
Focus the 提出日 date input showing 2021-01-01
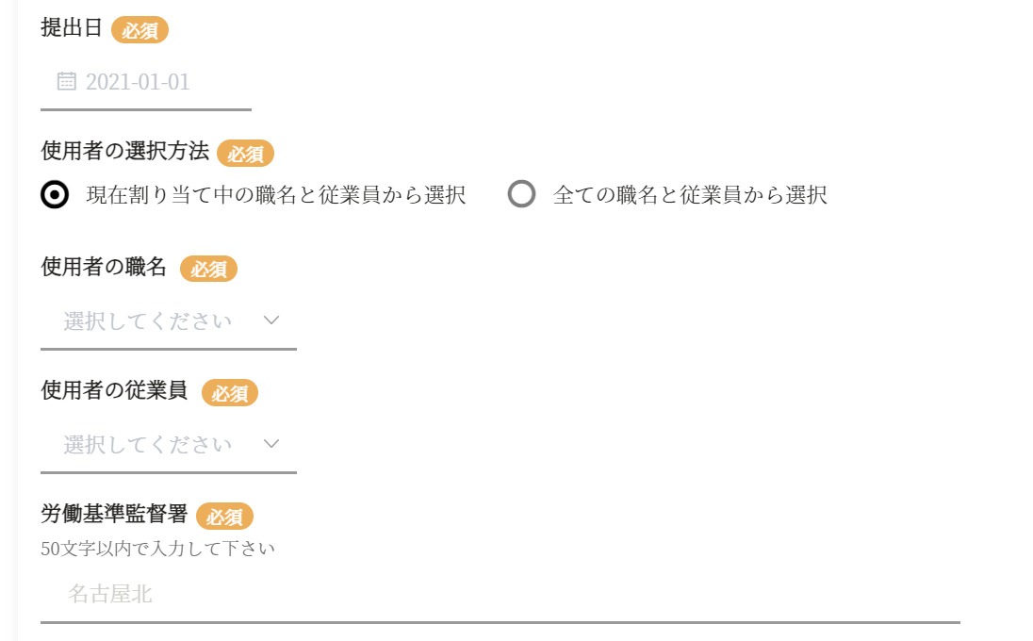(151, 82)
